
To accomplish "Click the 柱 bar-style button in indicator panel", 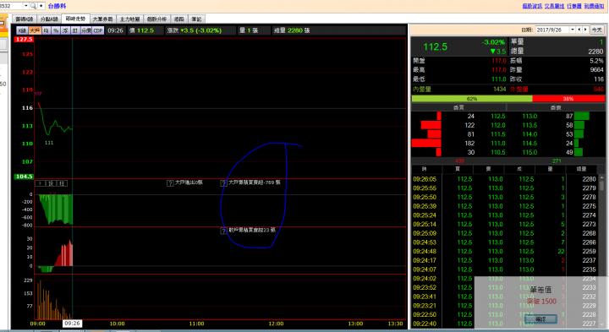I will pos(62,183).
